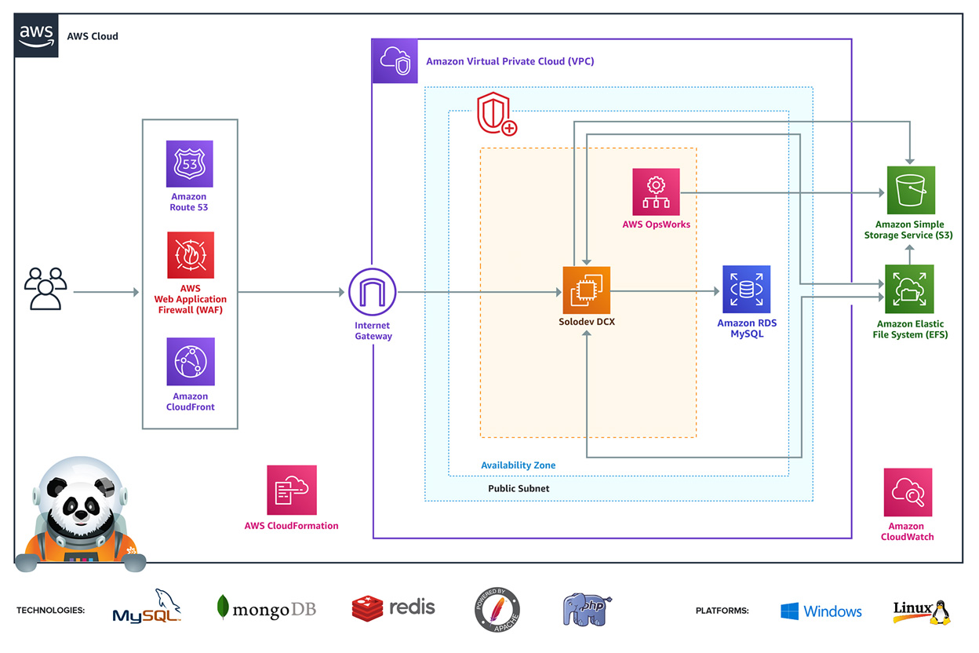Viewport: 979px width, 653px height.
Task: Click the Windows logo
Action: click(821, 611)
